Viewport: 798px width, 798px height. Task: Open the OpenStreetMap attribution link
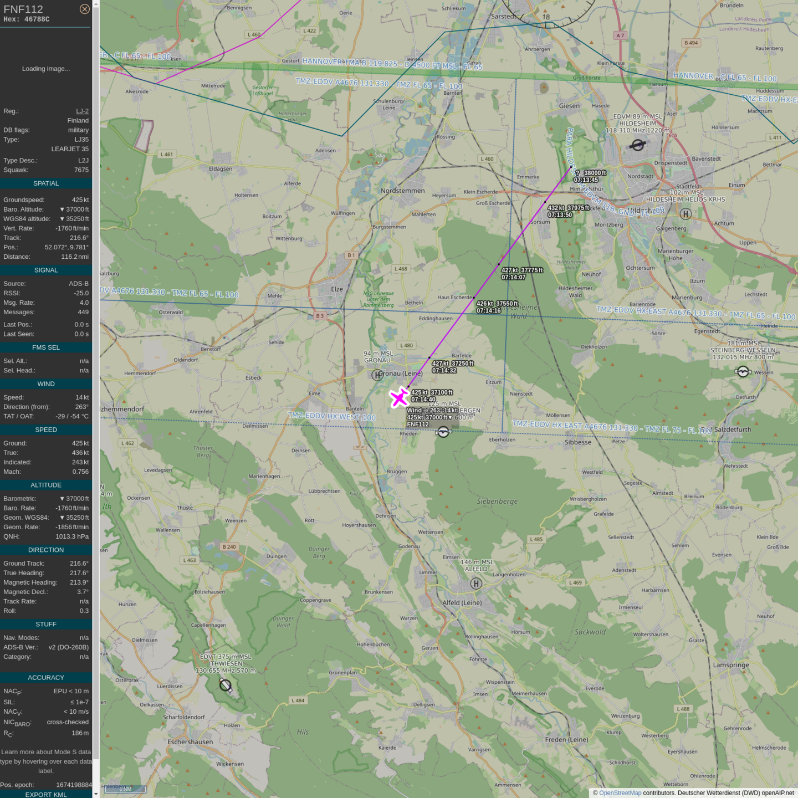[x=620, y=793]
